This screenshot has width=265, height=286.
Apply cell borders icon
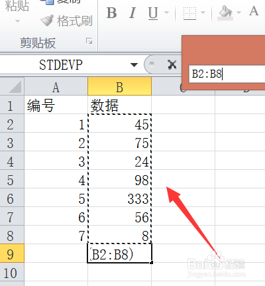point(189,13)
